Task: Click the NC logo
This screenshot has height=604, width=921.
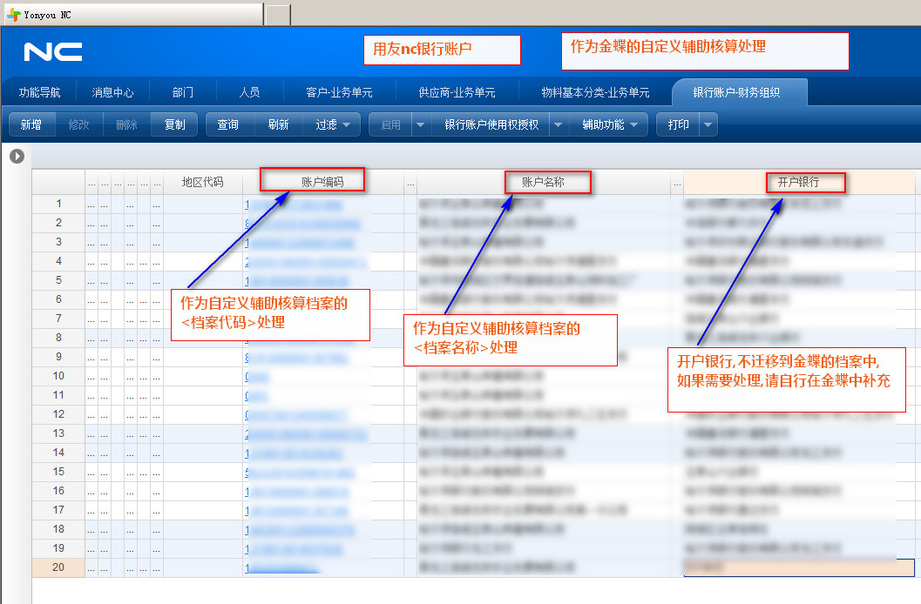Action: tap(53, 52)
